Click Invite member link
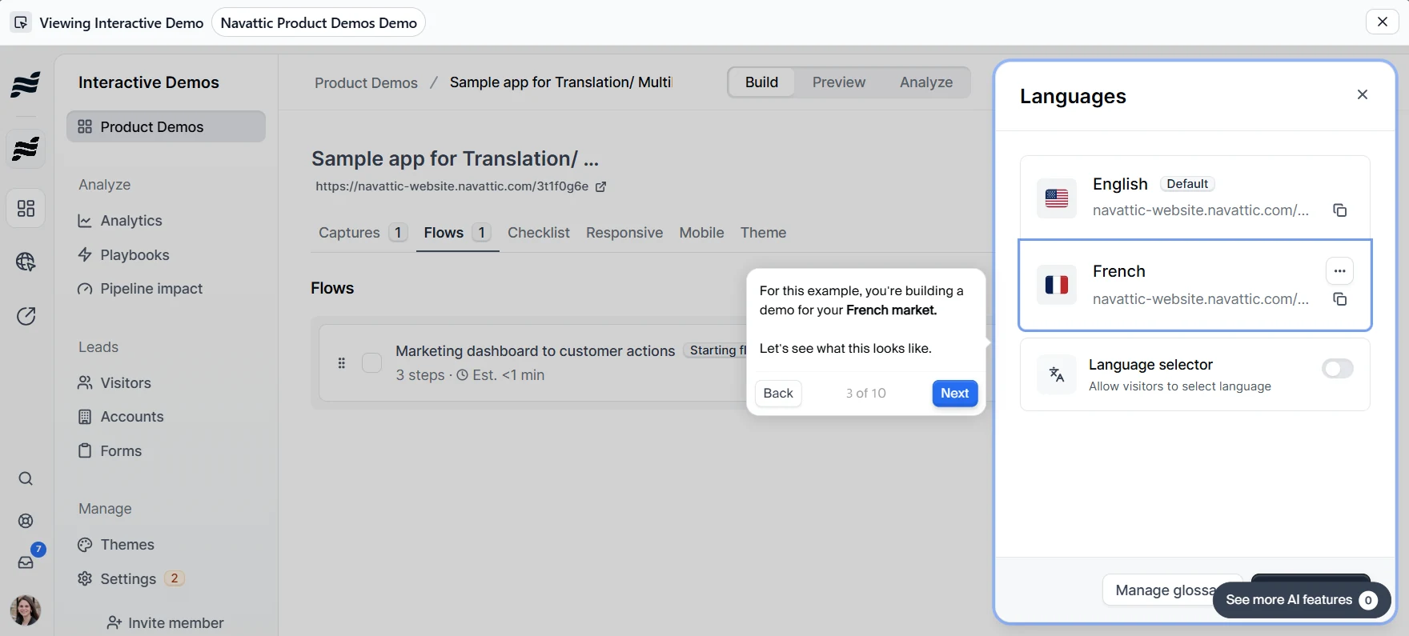Viewport: 1409px width, 636px height. click(x=165, y=622)
